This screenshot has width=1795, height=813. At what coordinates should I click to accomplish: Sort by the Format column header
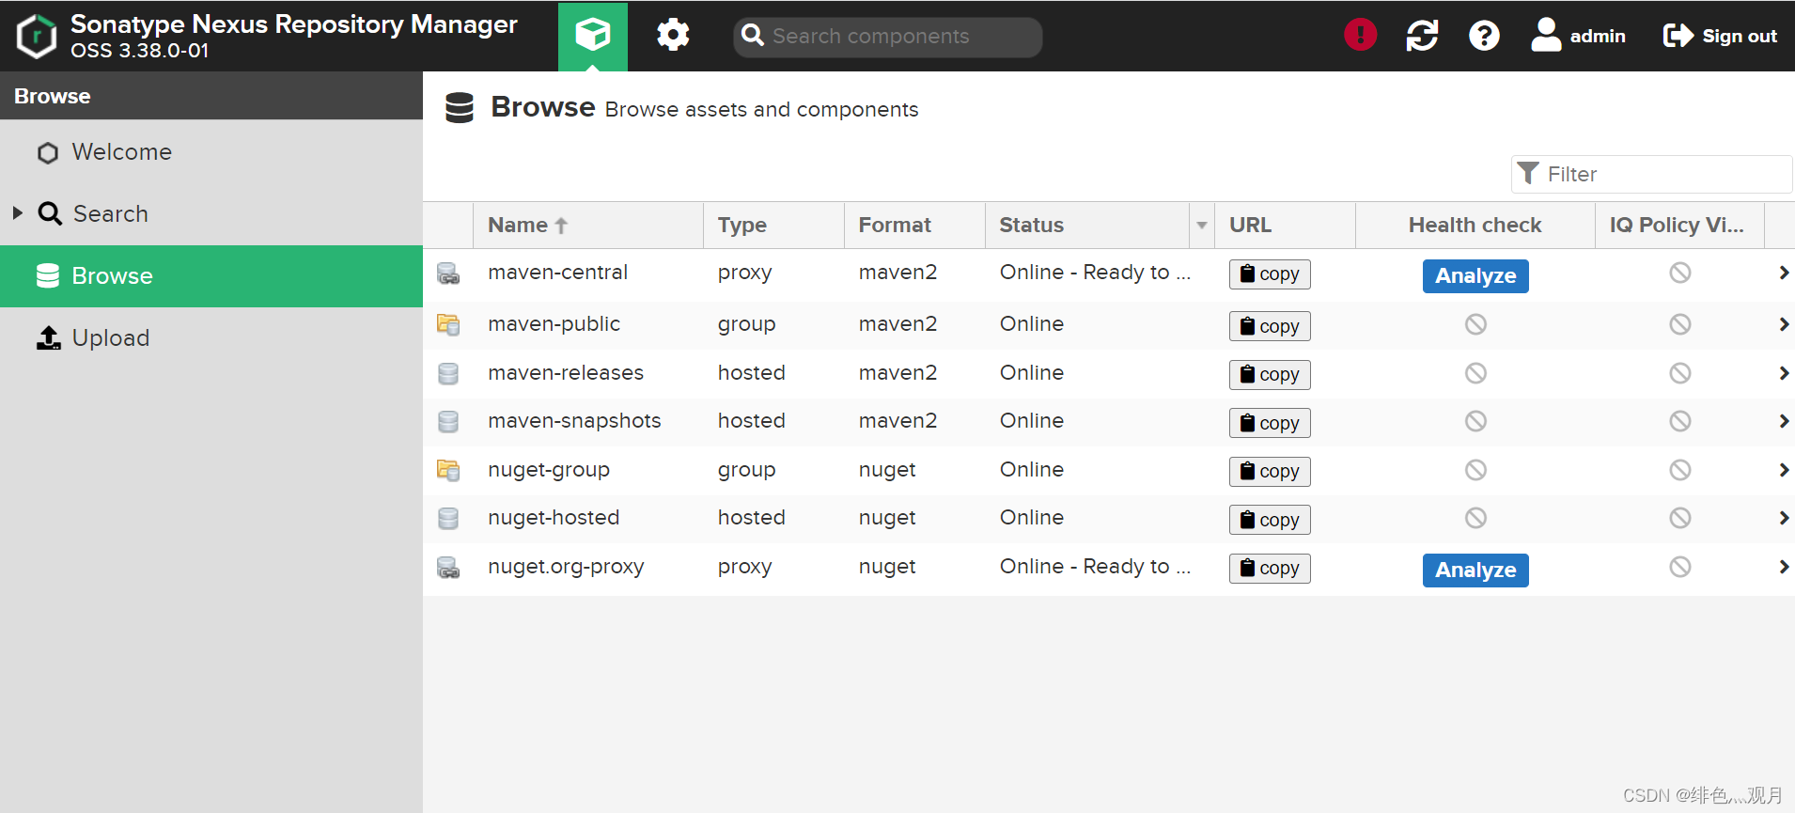[x=914, y=225]
